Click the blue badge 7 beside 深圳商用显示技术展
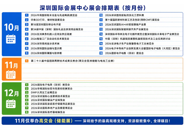The height and width of the screenshot is (133, 184). coord(27,44)
